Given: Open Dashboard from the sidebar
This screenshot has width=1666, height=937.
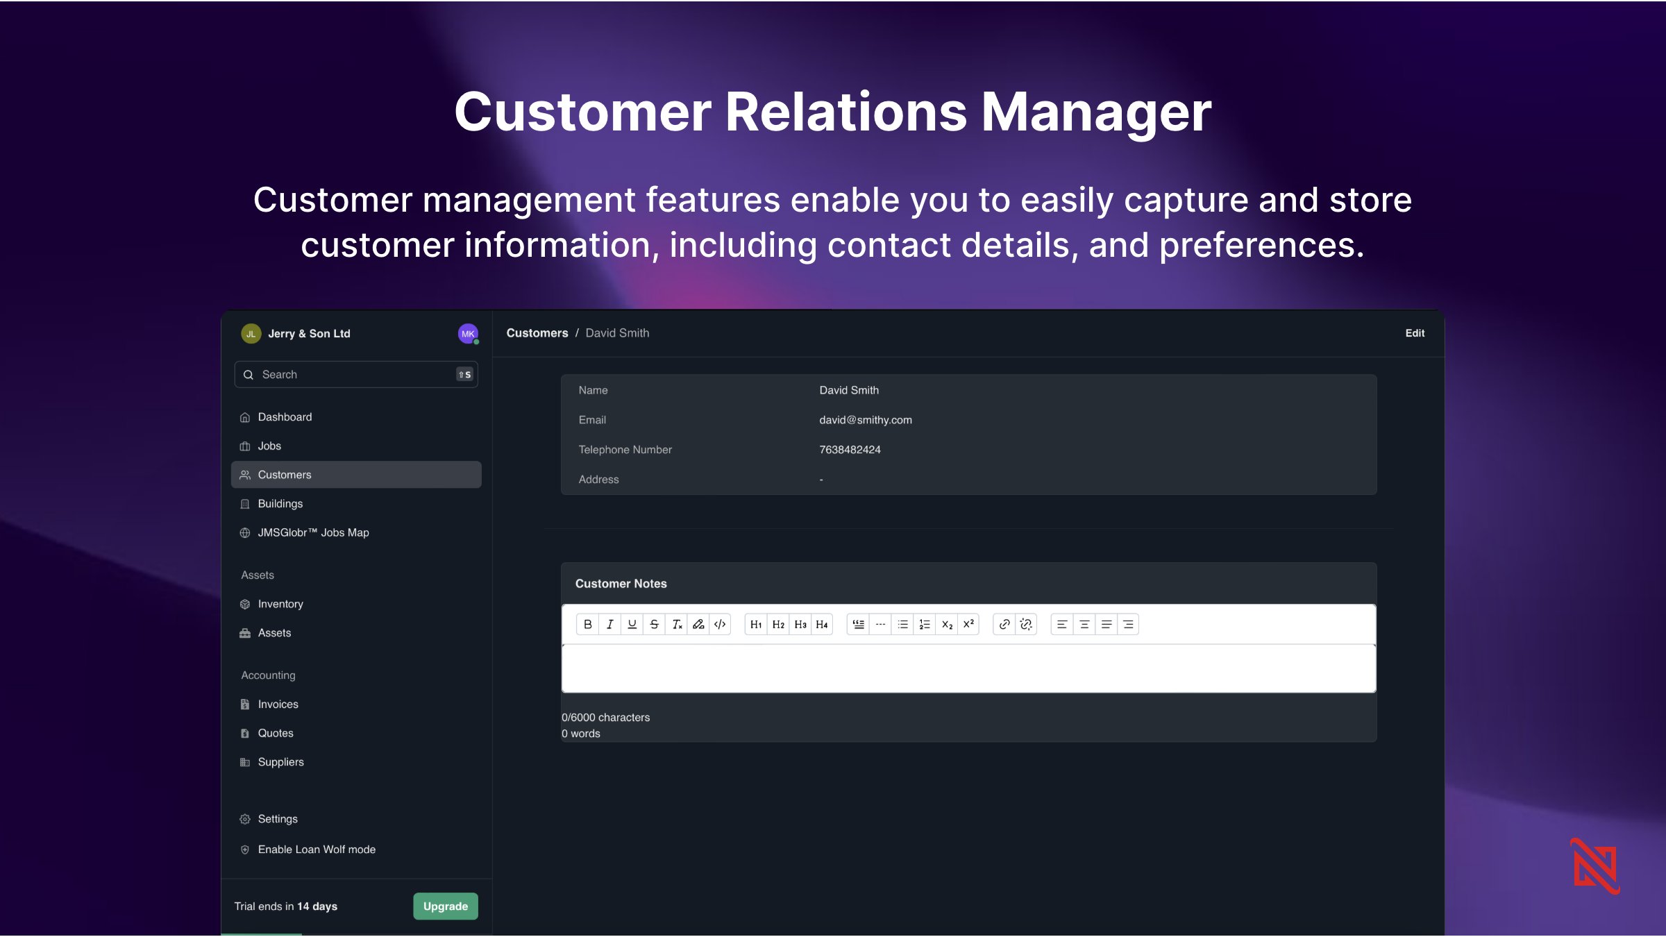Looking at the screenshot, I should coord(356,416).
